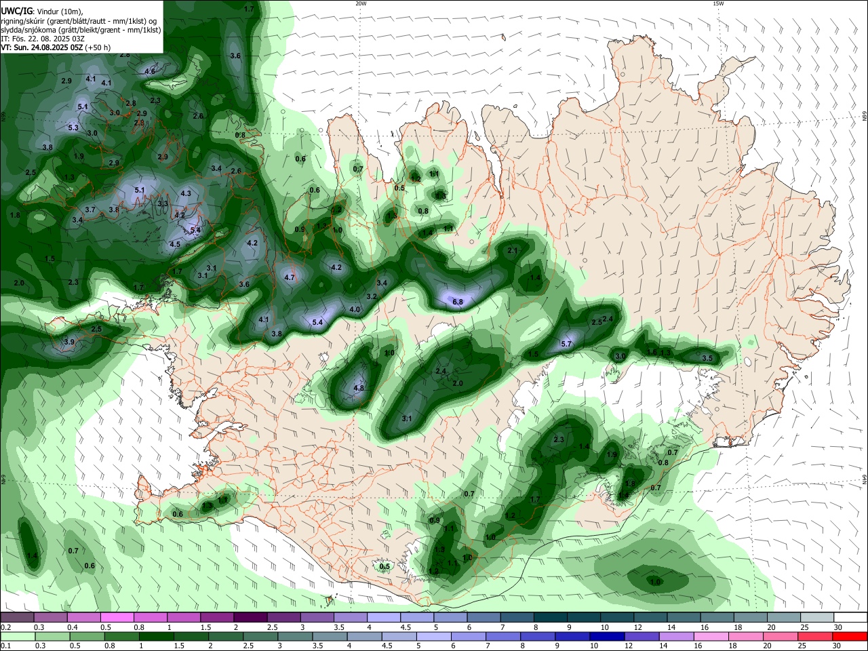Click the 15W longitude label at top
Image resolution: width=868 pixels, height=651 pixels.
pos(718,3)
